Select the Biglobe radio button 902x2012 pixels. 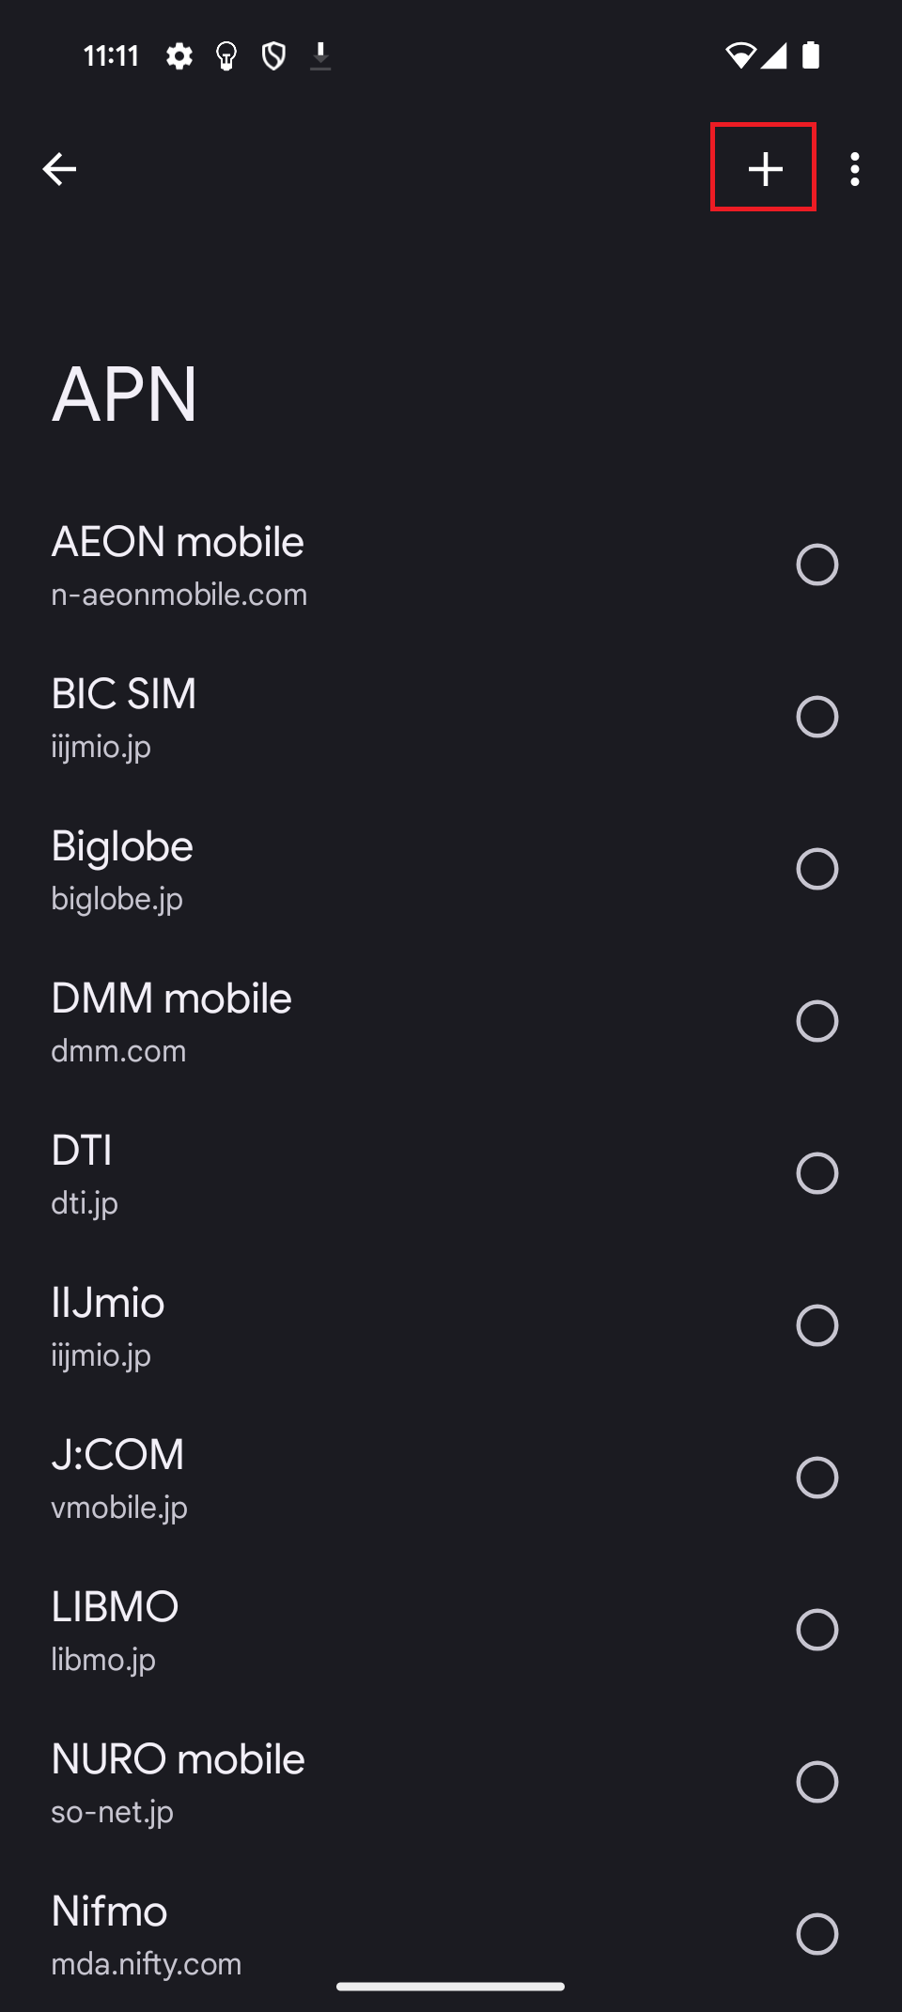pos(816,869)
